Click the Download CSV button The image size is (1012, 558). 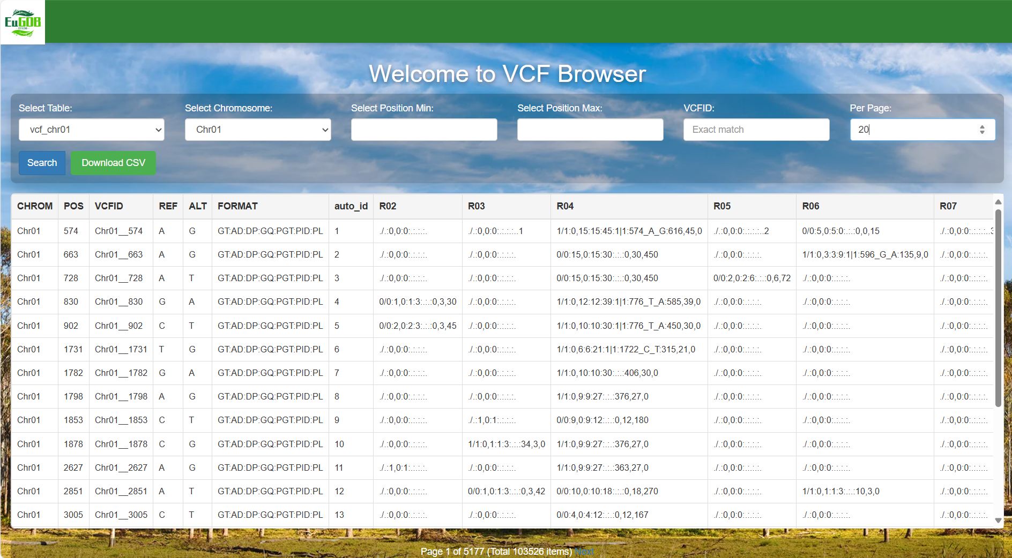pyautogui.click(x=113, y=163)
